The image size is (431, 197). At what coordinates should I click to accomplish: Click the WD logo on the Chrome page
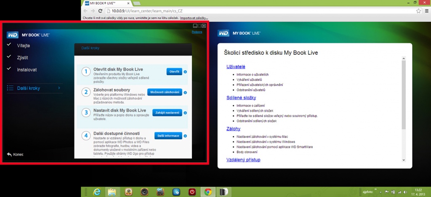pyautogui.click(x=223, y=33)
